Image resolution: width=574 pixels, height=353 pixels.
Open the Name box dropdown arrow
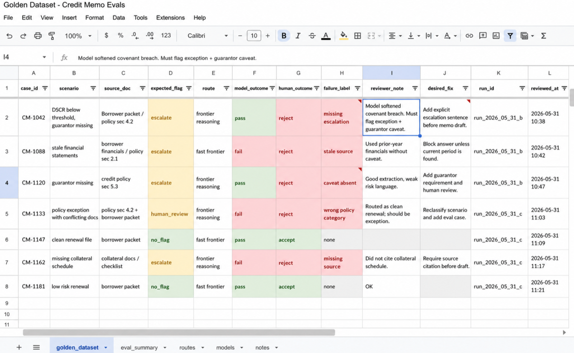[44, 57]
